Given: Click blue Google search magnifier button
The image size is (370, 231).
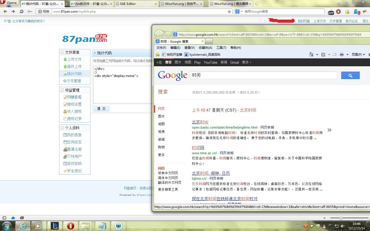Looking at the screenshot, I should click(350, 75).
